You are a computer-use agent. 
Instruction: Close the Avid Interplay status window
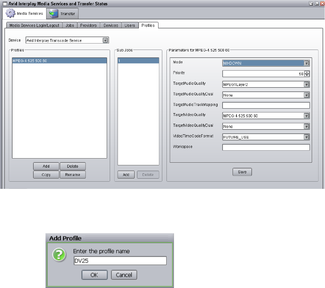pyautogui.click(x=322, y=3)
